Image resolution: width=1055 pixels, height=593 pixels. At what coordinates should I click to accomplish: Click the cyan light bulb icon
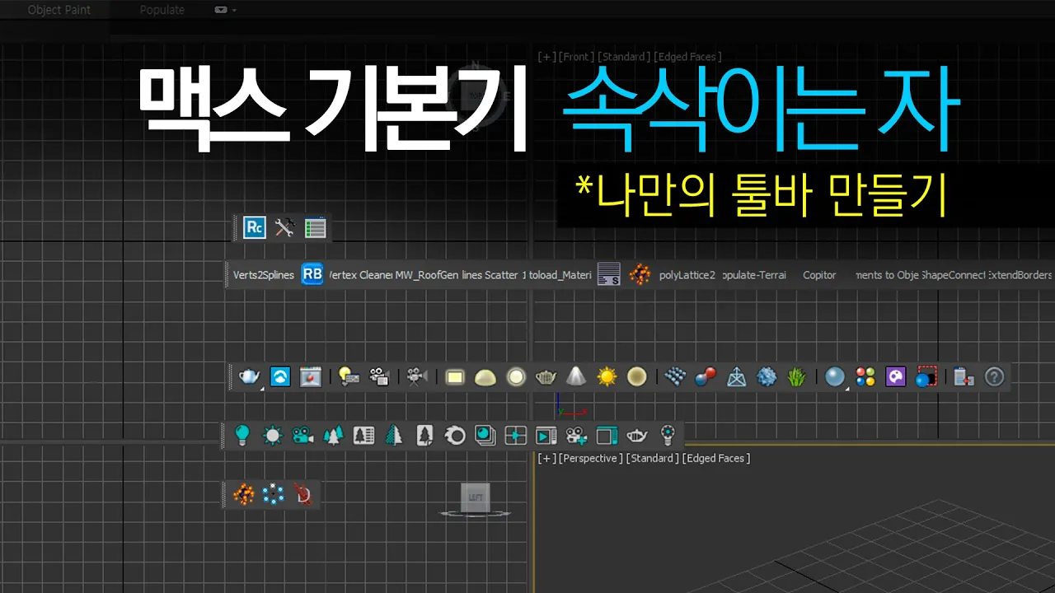tap(241, 435)
